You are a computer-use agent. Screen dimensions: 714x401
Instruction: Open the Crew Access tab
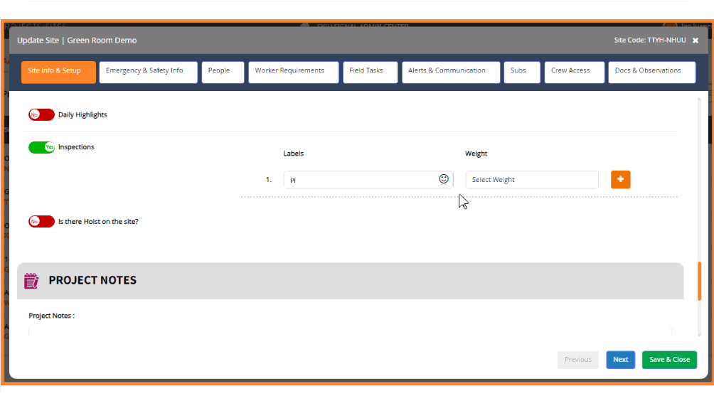tap(574, 72)
